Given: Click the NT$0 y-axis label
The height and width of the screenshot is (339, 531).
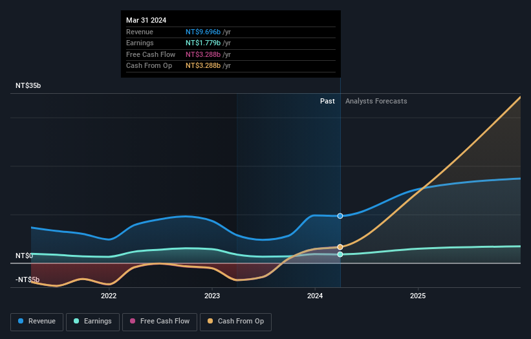Looking at the screenshot, I should (x=25, y=256).
